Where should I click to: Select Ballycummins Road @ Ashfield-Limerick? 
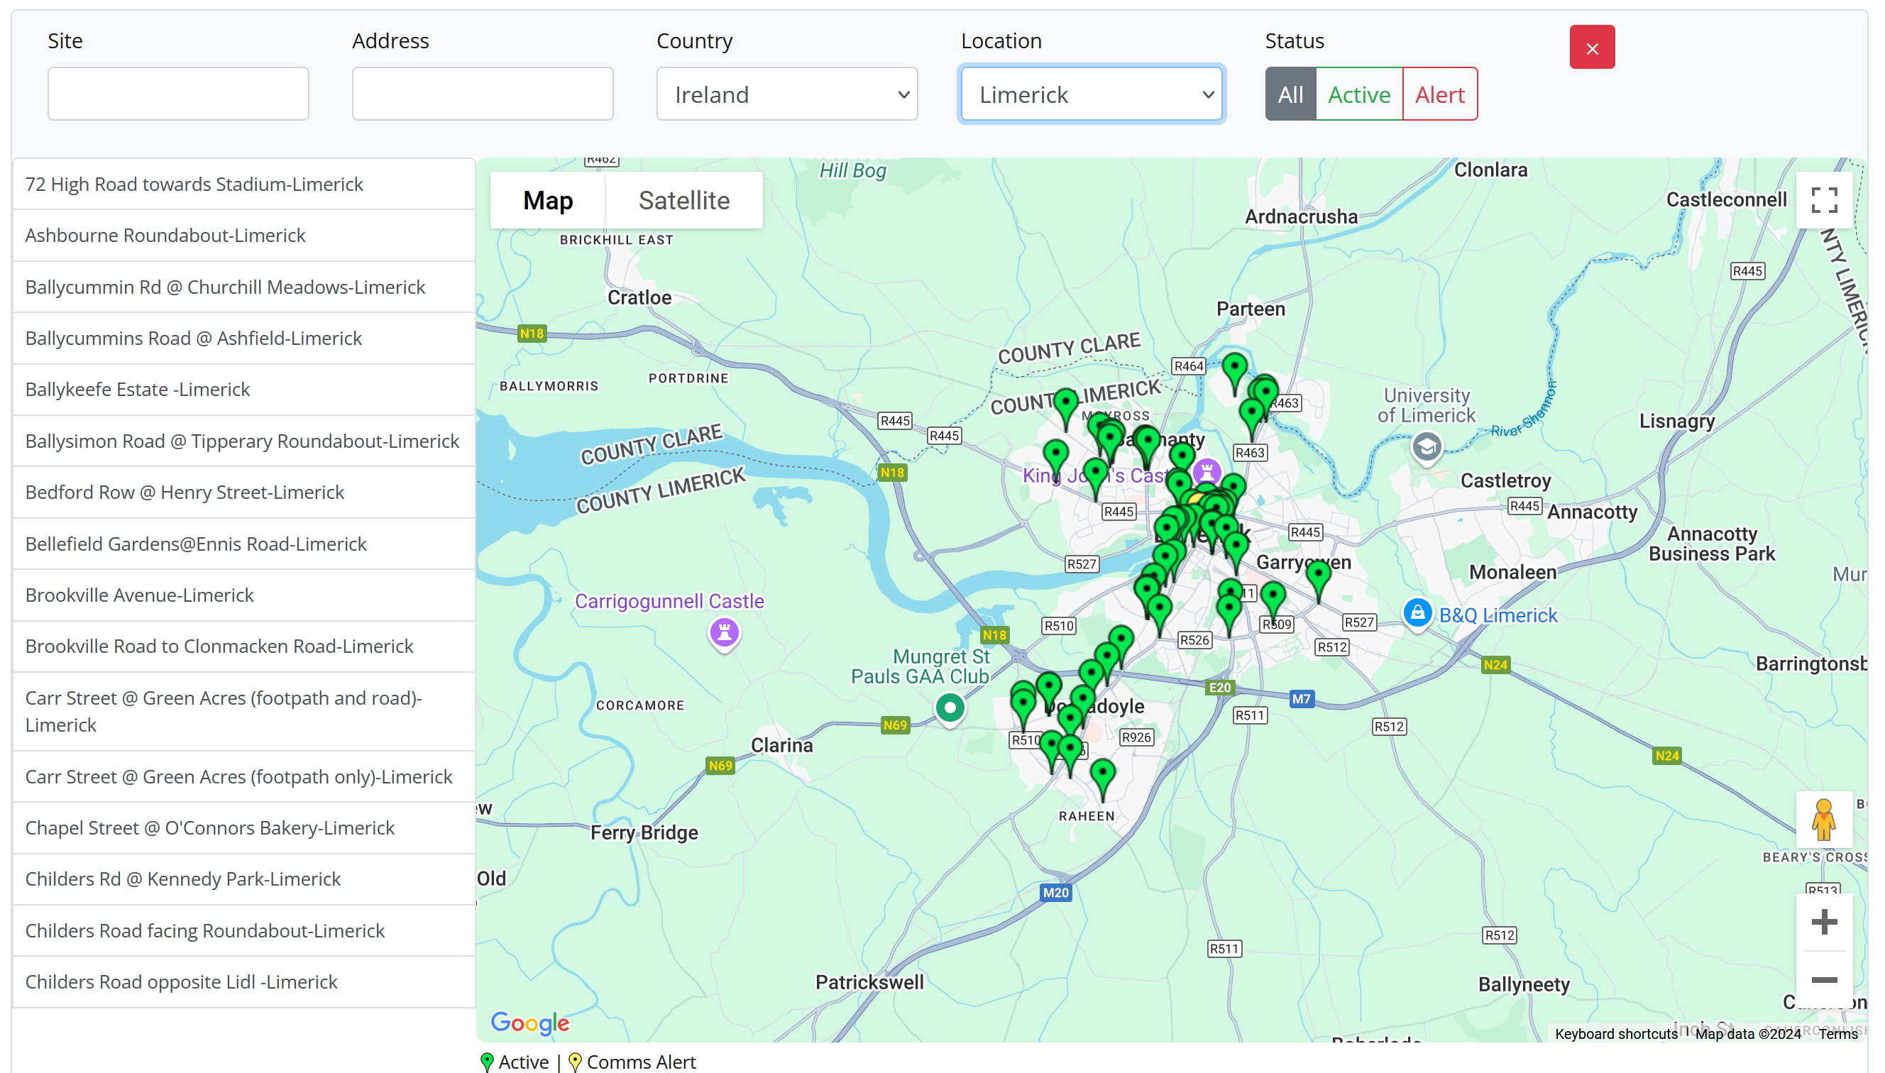coord(243,338)
